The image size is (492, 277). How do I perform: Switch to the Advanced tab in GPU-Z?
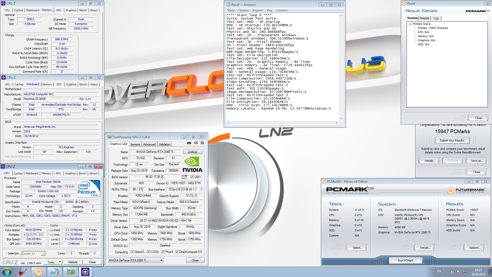pos(149,144)
